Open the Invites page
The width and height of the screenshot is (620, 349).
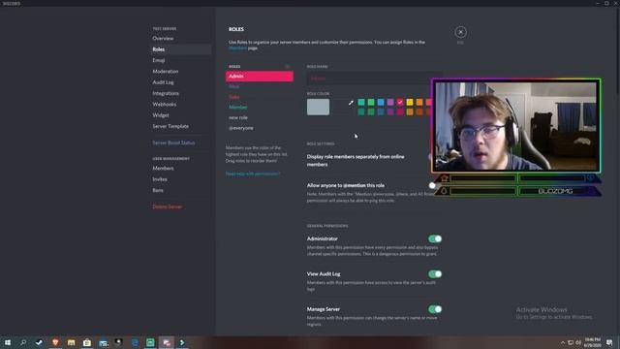pos(180,179)
